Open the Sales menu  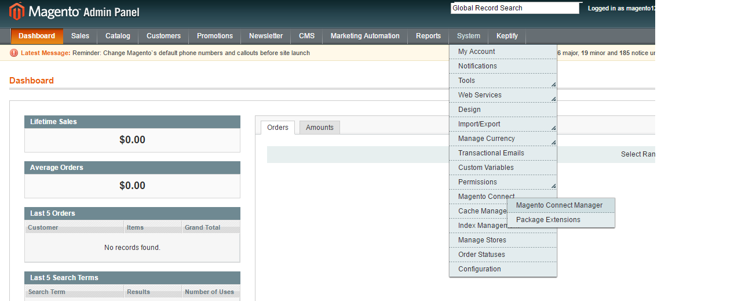pyautogui.click(x=81, y=36)
